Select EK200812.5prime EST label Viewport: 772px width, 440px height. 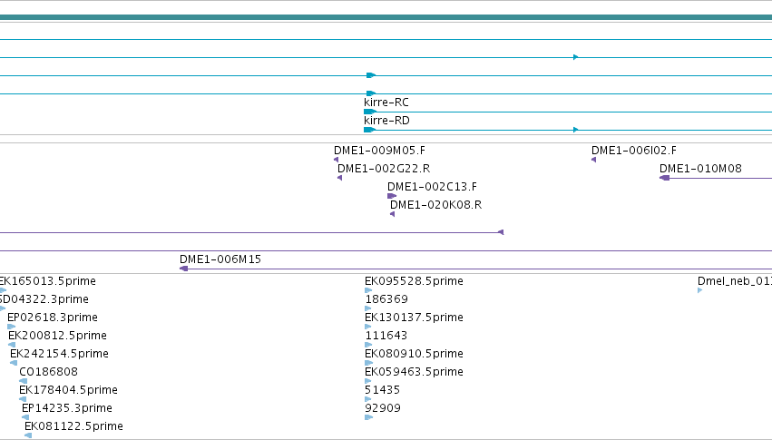point(57,336)
